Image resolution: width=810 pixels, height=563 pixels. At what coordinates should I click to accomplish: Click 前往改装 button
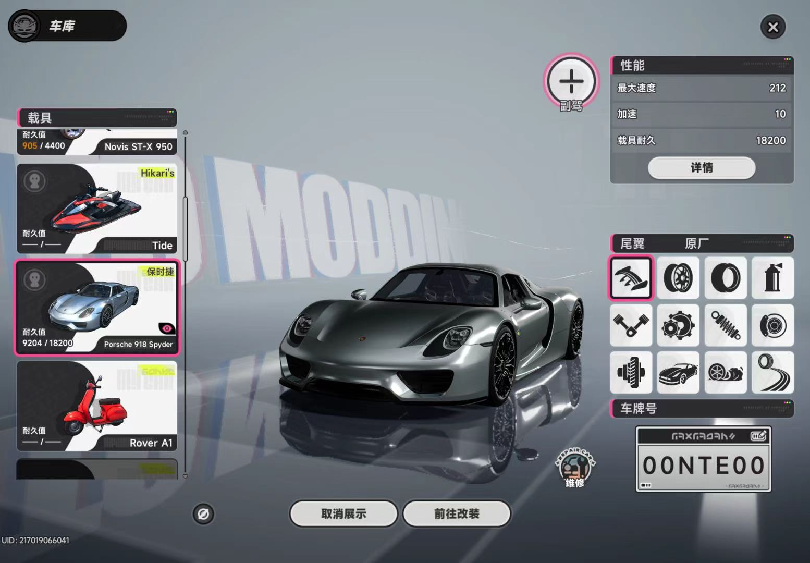[457, 514]
